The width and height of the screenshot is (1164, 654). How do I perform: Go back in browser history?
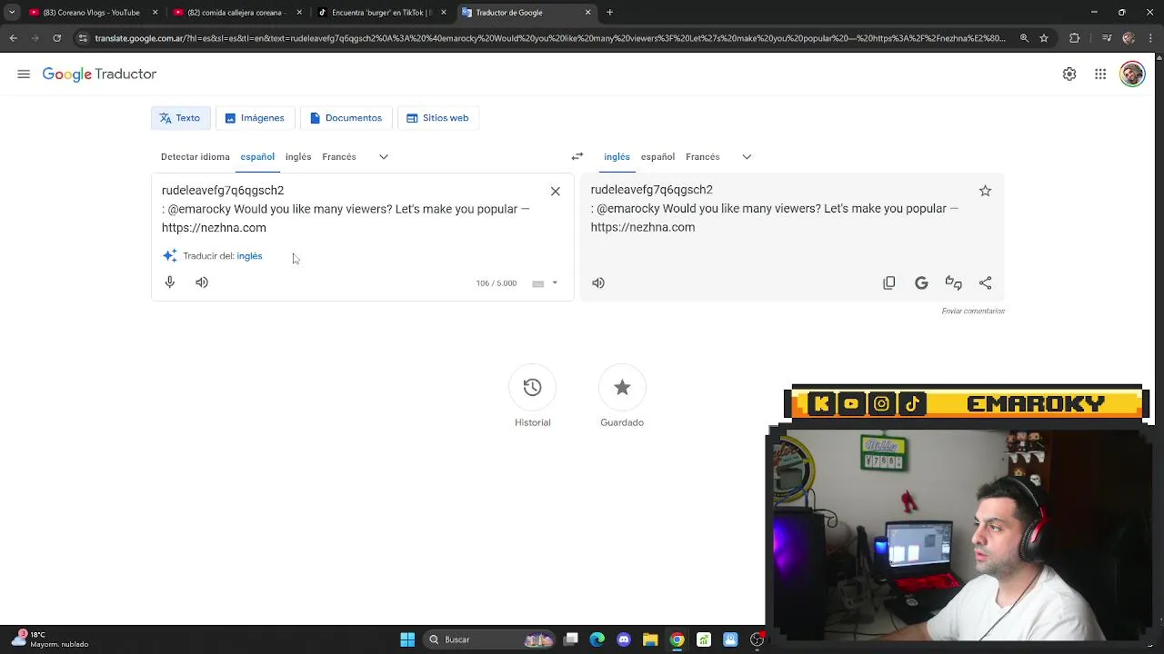click(13, 38)
